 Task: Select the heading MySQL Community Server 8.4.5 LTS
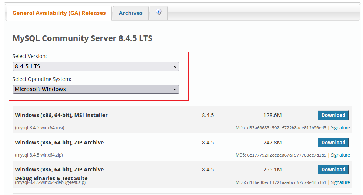[82, 38]
